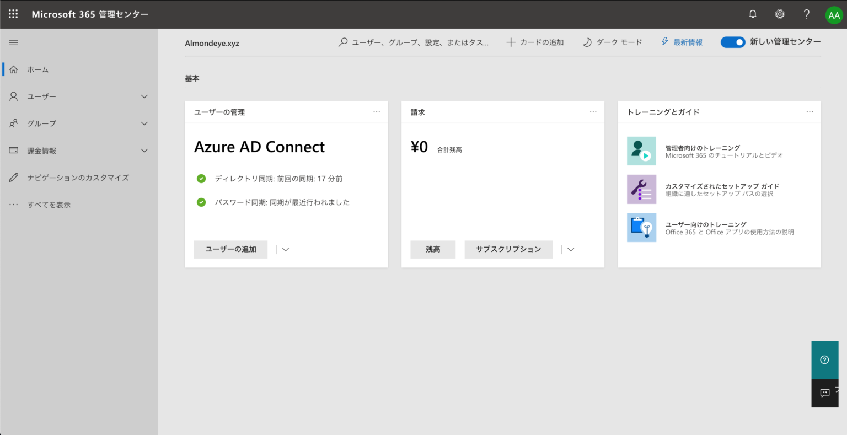Open notifications via the bell icon
Image resolution: width=847 pixels, height=435 pixels.
pos(752,14)
